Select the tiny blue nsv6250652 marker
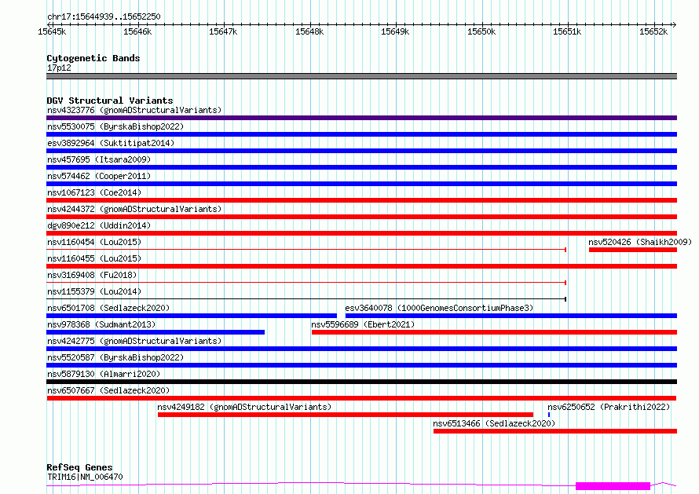 (549, 415)
